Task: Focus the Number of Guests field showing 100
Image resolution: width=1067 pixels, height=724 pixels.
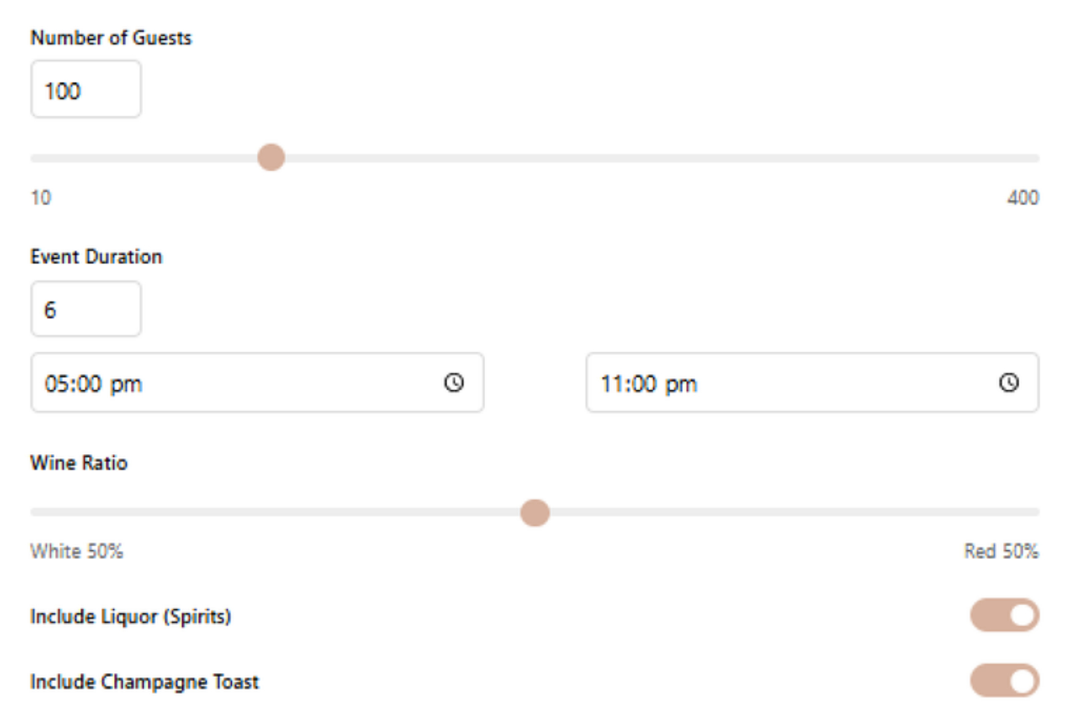Action: (86, 89)
